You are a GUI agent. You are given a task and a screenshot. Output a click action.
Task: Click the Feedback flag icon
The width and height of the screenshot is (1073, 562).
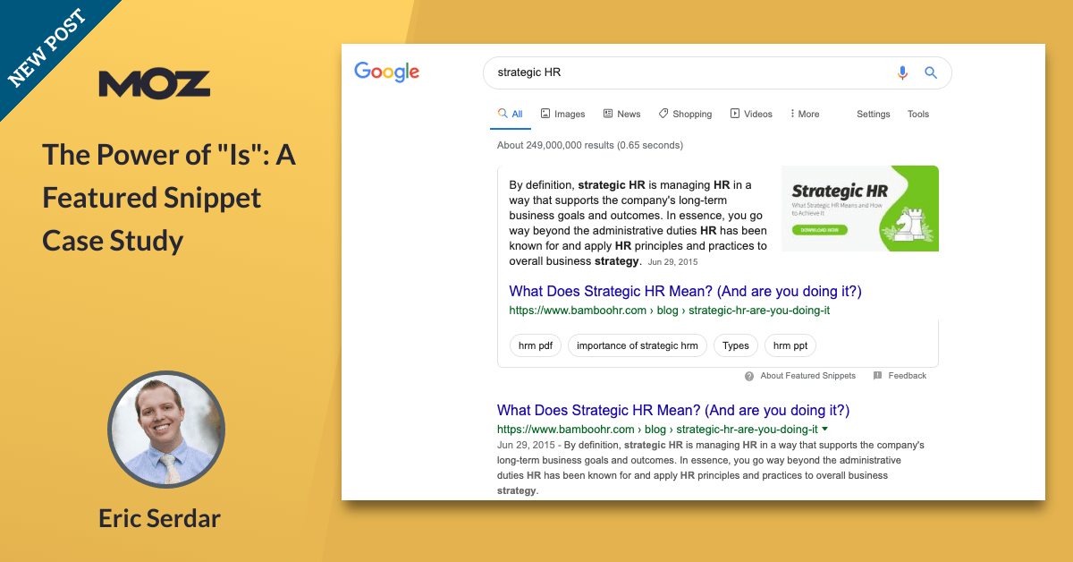click(x=878, y=375)
